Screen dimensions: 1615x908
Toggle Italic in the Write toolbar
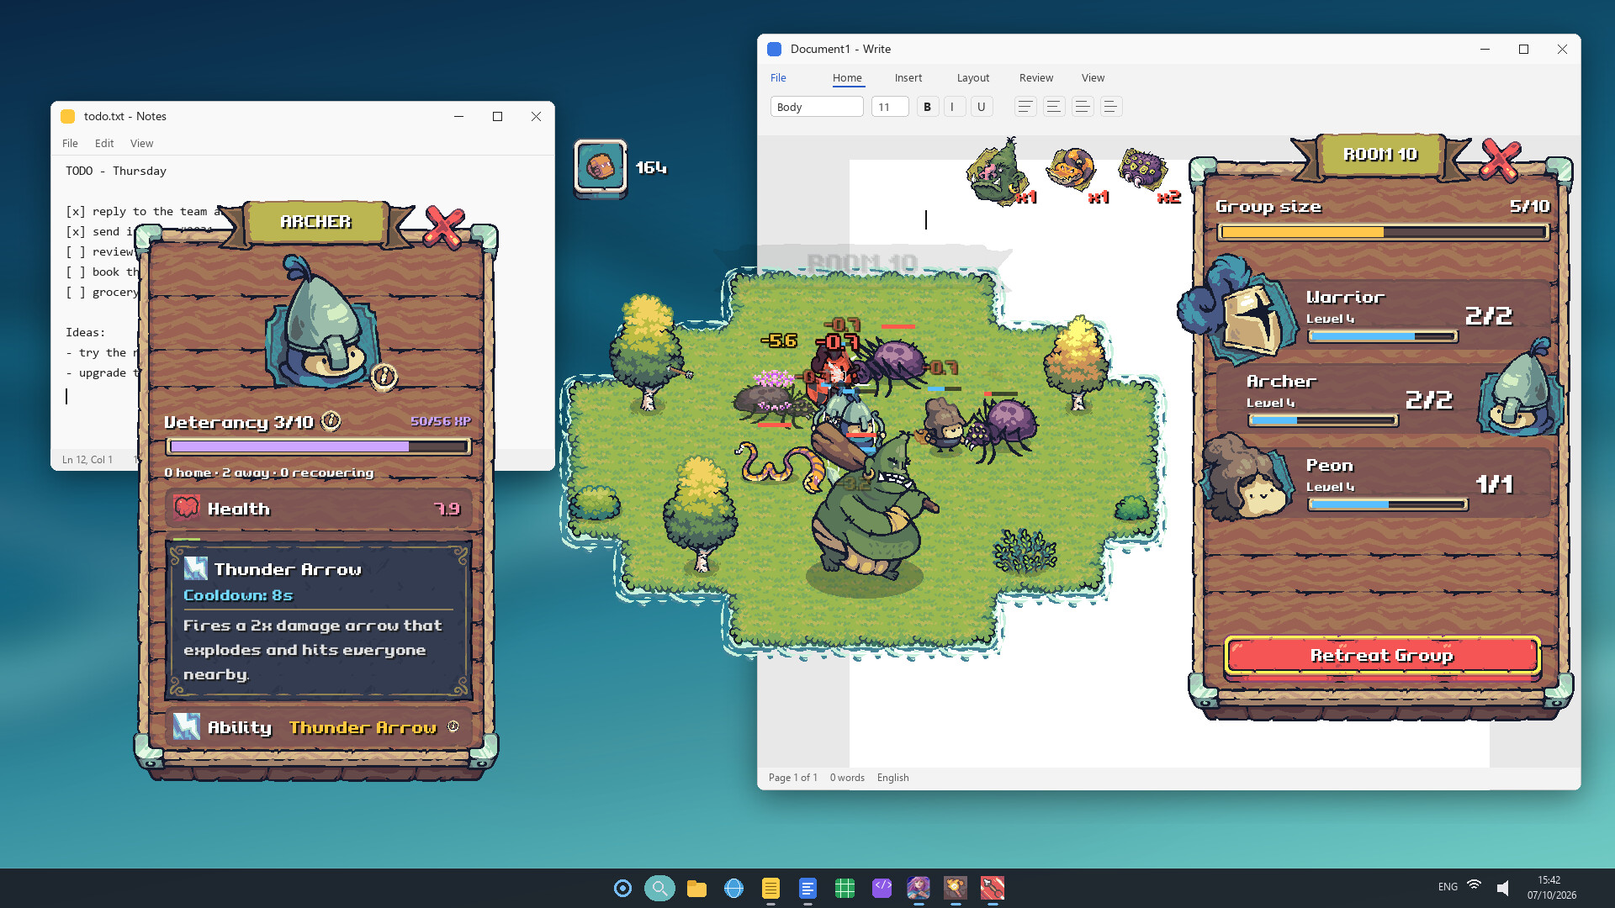tap(954, 107)
